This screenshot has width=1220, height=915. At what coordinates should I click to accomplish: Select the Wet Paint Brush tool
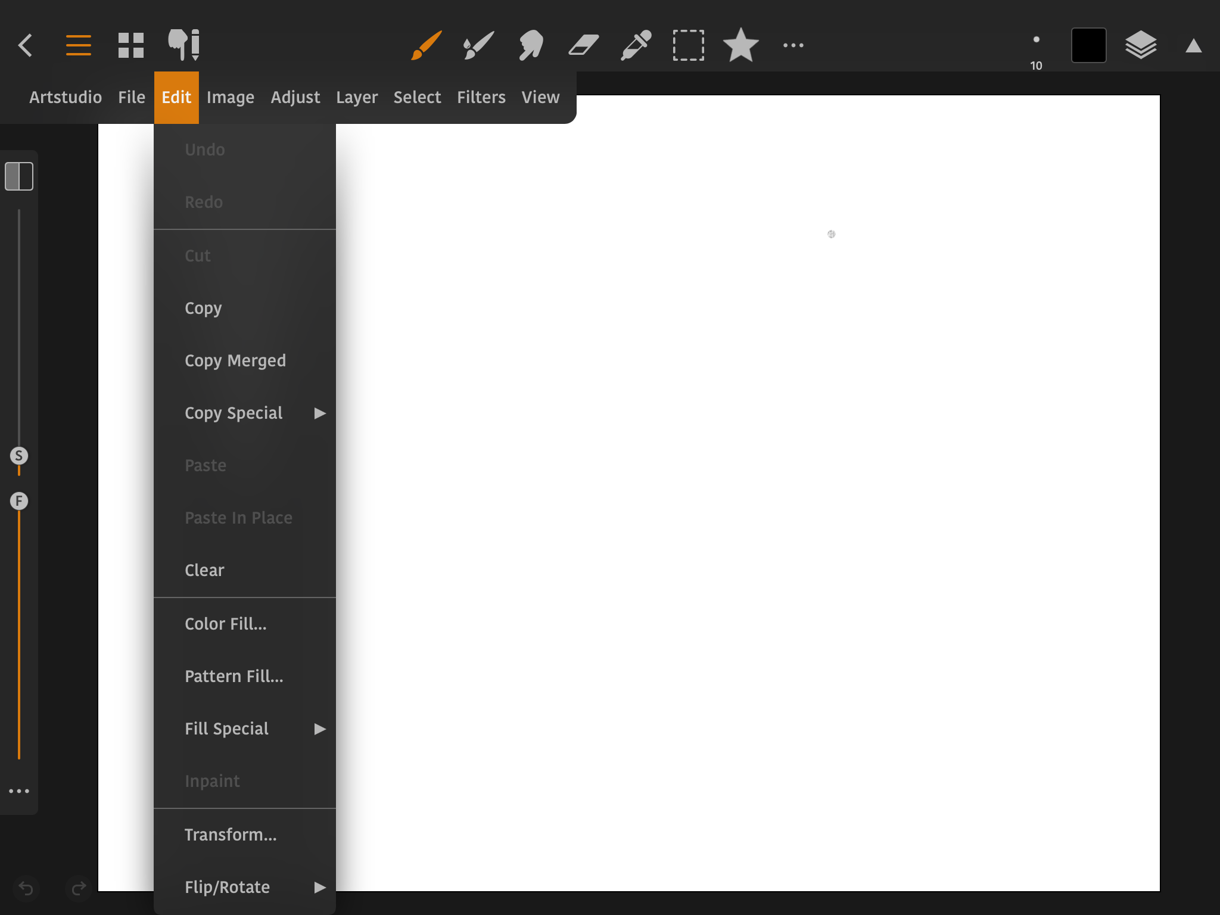pos(478,45)
